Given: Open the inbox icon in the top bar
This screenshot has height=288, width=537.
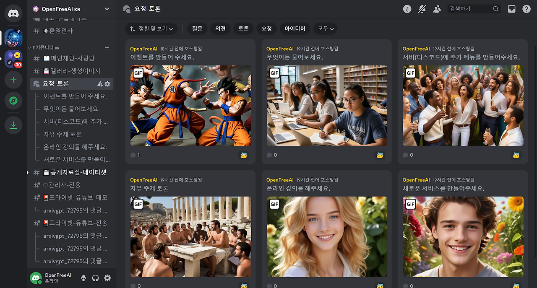Looking at the screenshot, I should tap(511, 8).
